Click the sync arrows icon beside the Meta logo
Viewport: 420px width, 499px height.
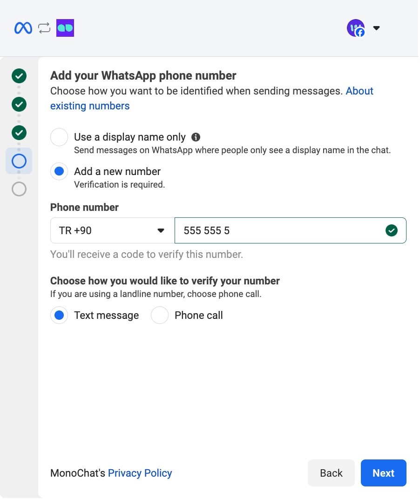44,28
